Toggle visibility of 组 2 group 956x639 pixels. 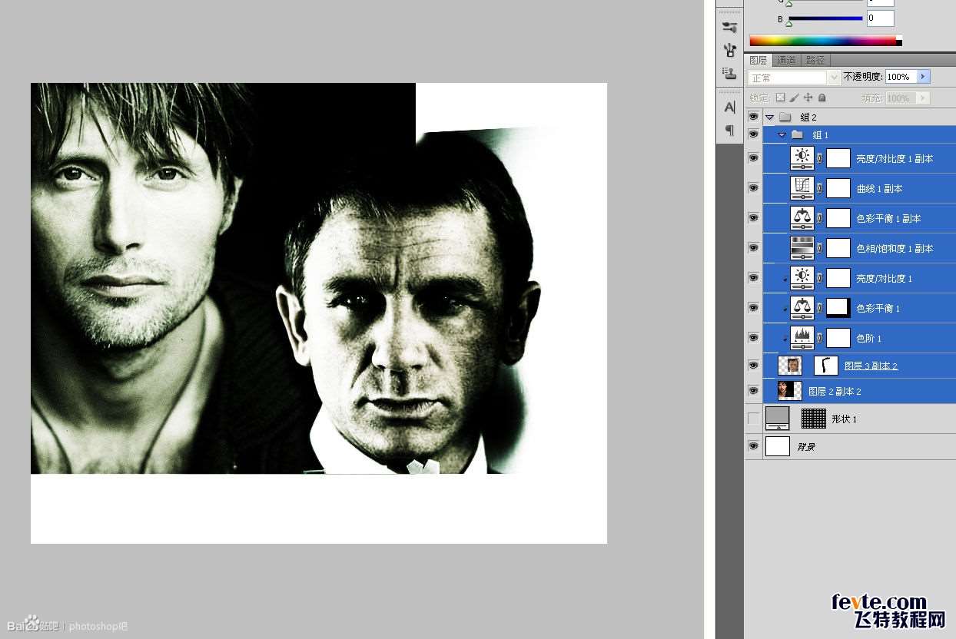753,117
